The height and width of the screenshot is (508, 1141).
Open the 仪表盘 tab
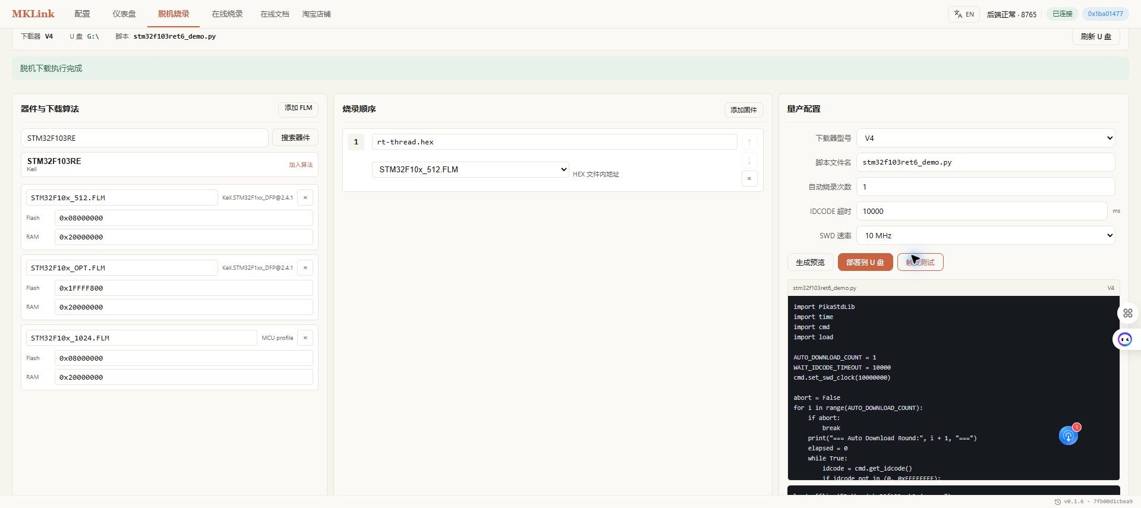pyautogui.click(x=124, y=14)
